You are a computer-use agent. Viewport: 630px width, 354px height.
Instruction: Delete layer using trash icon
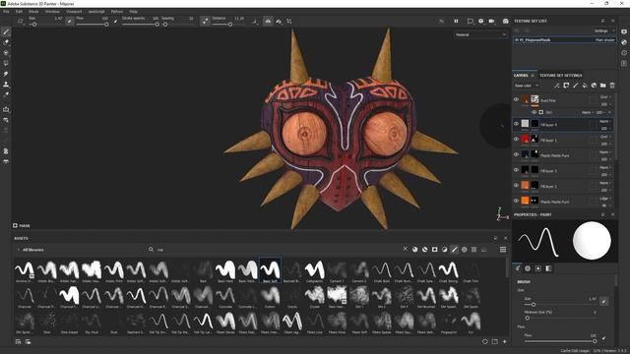pos(612,86)
